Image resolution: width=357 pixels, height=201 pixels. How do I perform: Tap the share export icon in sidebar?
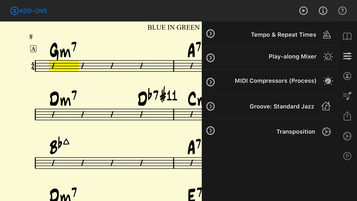(x=347, y=116)
